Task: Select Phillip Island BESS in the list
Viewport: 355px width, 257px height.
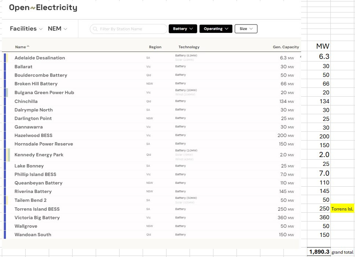Action: (x=35, y=175)
